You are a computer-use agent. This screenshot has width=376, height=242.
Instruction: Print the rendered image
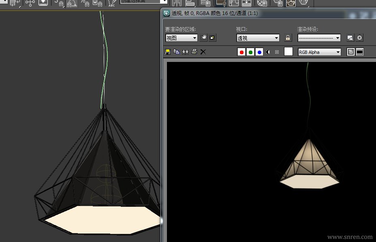coord(194,52)
